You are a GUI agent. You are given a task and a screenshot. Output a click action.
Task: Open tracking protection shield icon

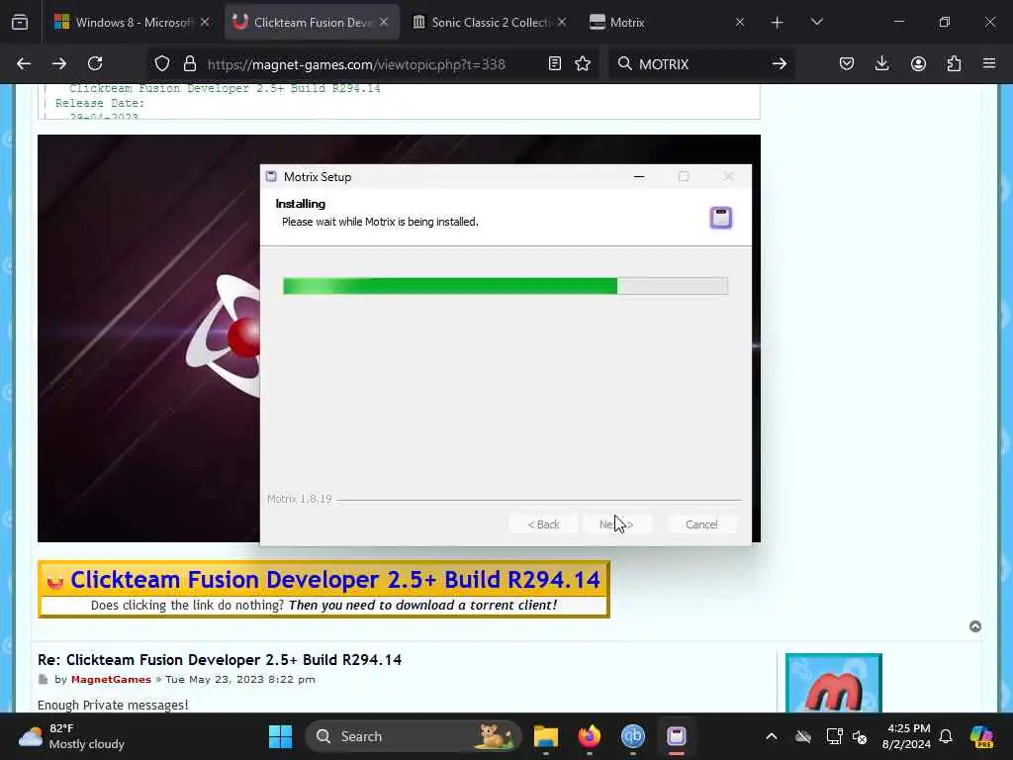pos(162,63)
